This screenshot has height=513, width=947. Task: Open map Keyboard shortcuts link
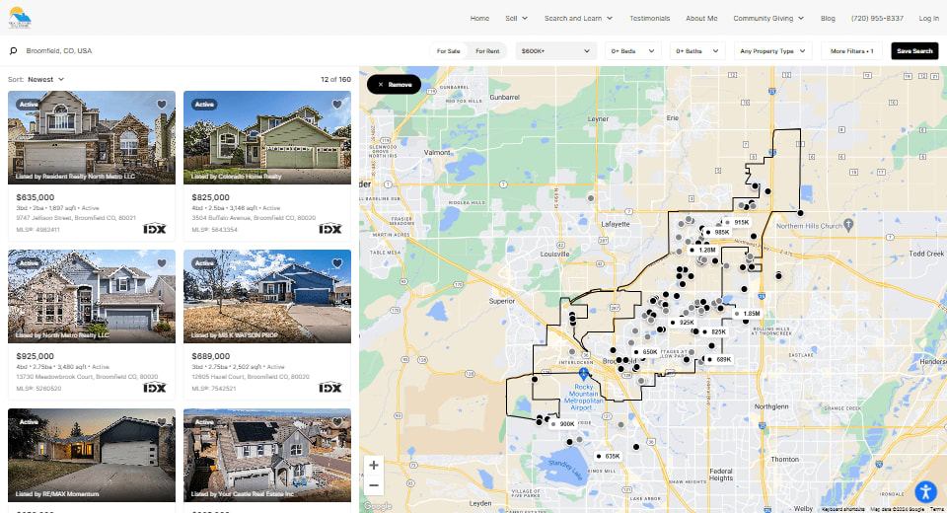843,509
